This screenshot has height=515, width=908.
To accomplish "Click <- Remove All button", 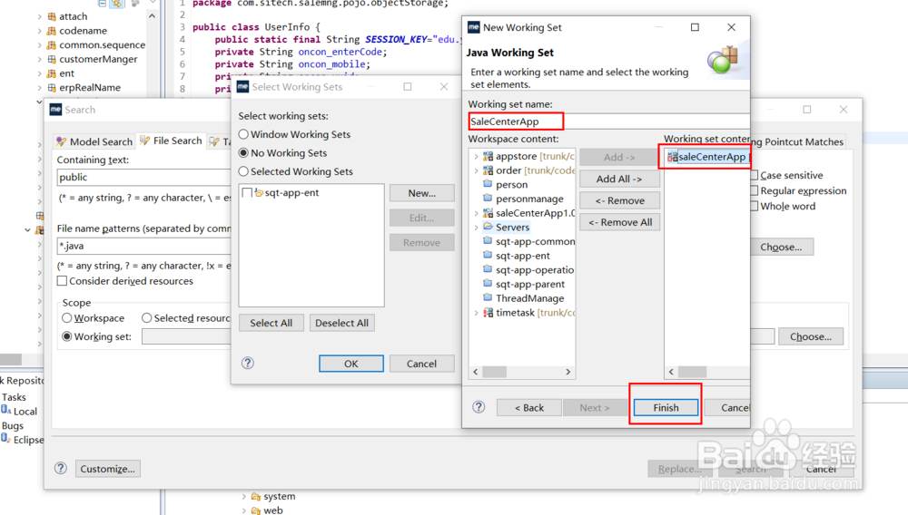I will [619, 222].
